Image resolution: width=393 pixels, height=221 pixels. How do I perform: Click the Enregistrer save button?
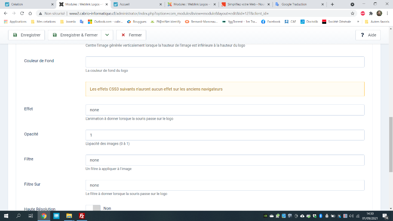[26, 35]
